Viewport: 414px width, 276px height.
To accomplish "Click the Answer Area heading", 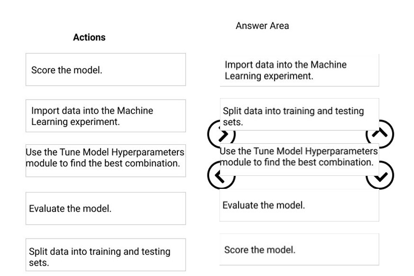I will point(262,25).
